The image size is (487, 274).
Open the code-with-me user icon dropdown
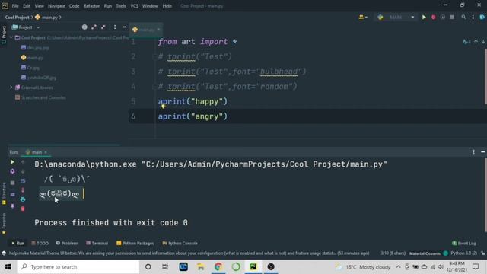(x=363, y=18)
